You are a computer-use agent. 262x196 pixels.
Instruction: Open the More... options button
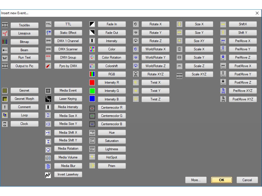(196, 180)
